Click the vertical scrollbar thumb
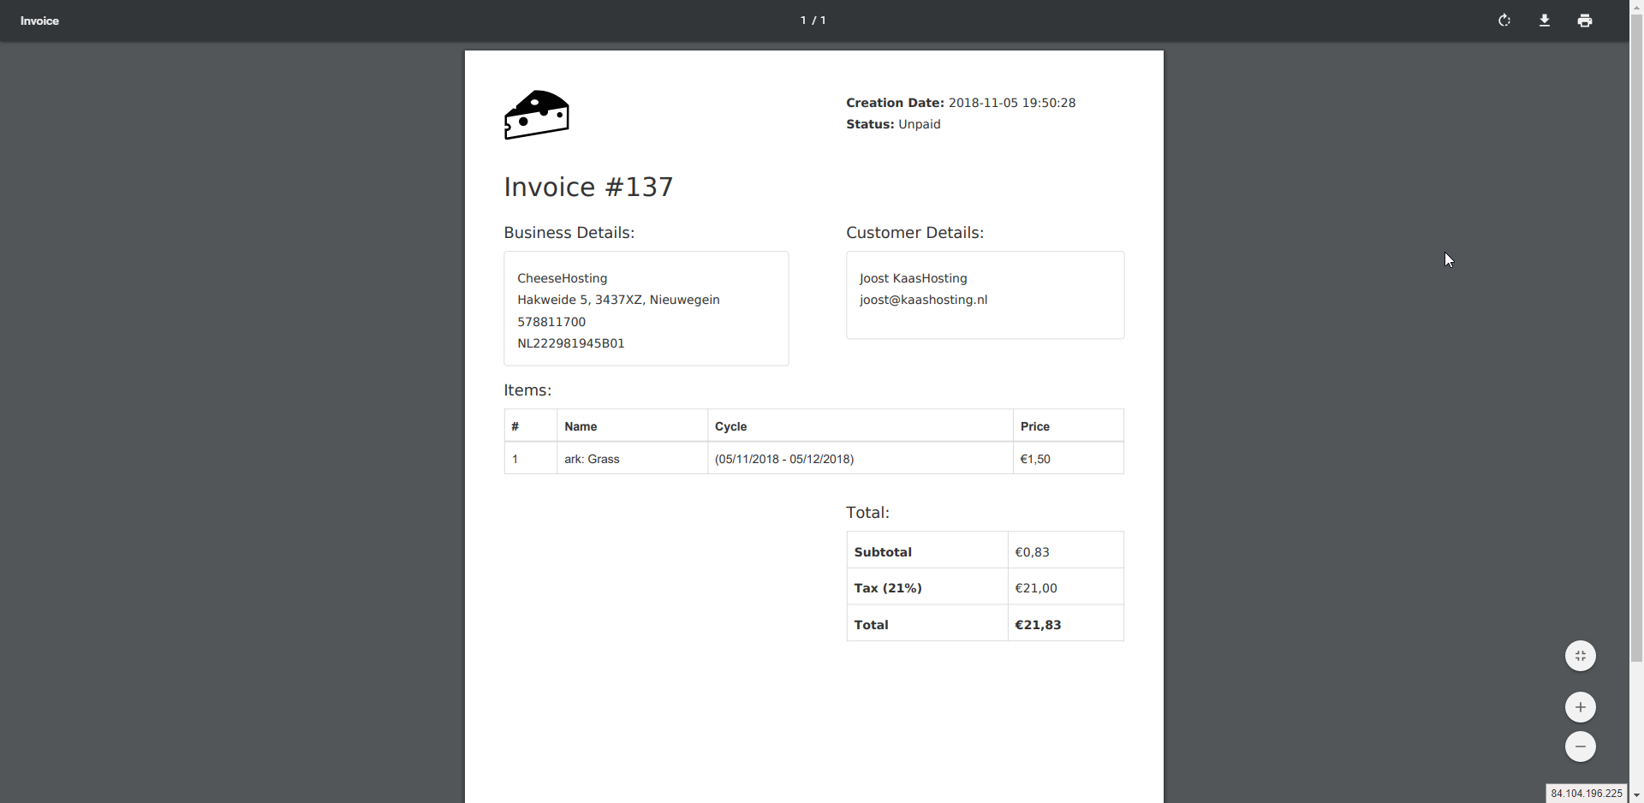 tap(1636, 342)
